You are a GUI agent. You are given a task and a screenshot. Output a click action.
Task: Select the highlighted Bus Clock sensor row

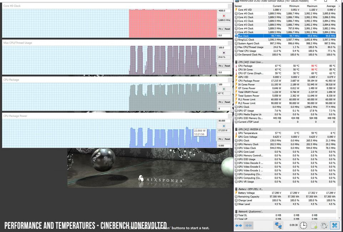click(x=285, y=36)
